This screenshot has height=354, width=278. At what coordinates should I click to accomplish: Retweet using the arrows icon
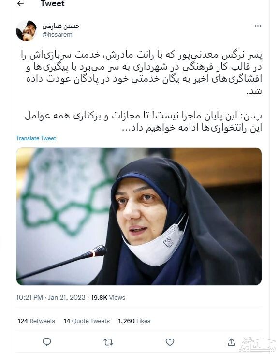108,342
